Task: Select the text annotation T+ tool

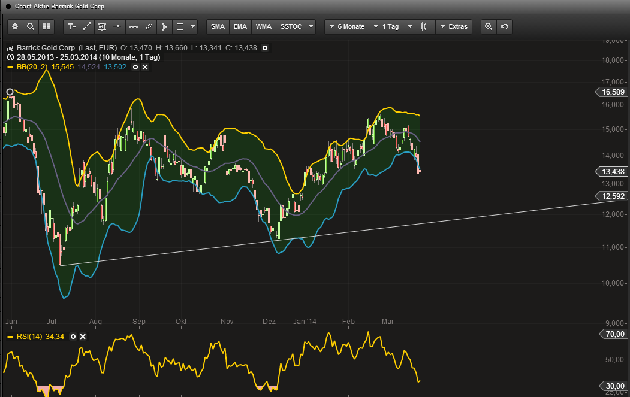Action: coord(72,26)
